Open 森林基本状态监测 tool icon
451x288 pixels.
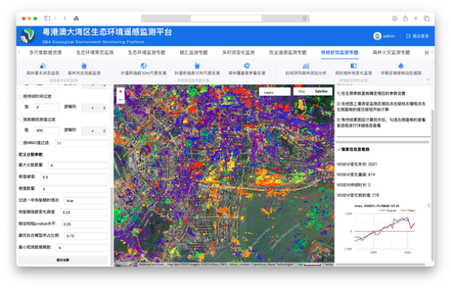pyautogui.click(x=43, y=66)
